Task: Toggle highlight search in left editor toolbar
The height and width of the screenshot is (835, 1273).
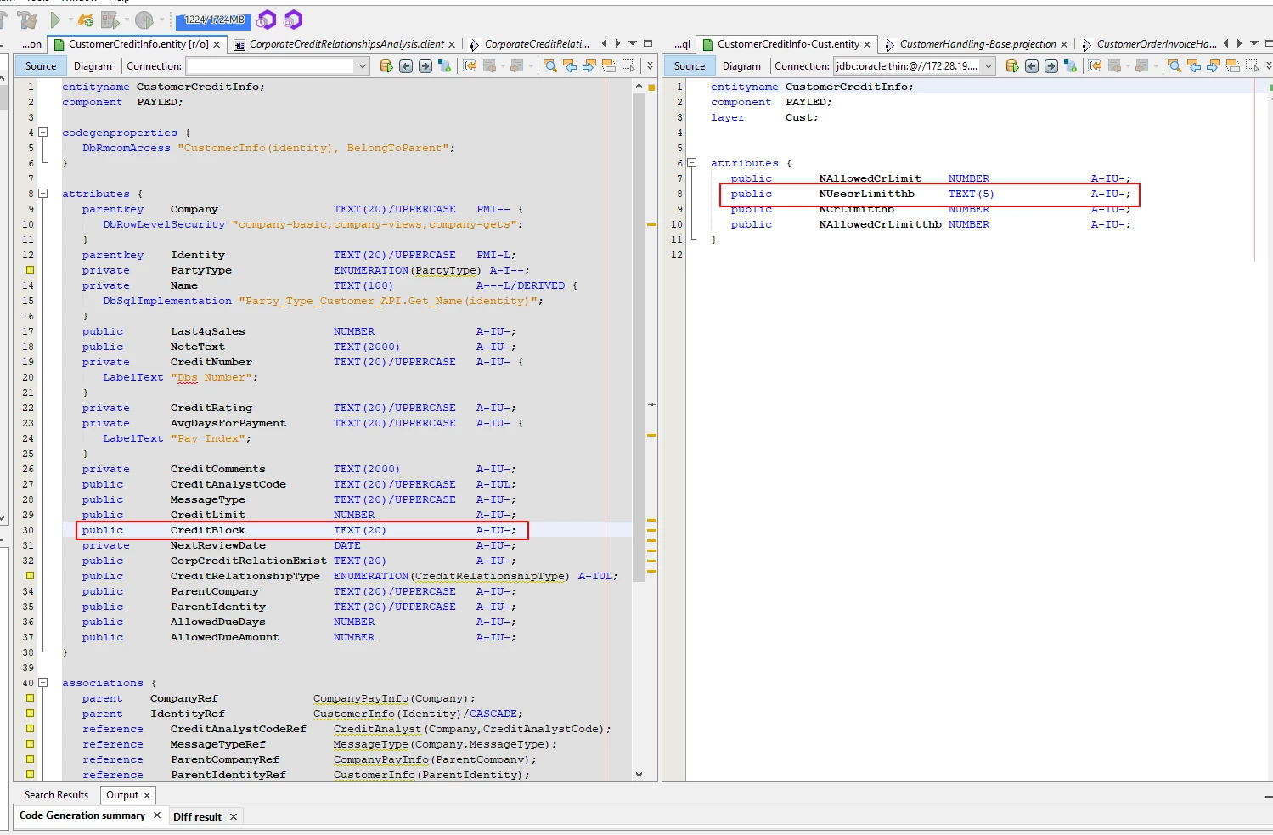Action: point(609,65)
